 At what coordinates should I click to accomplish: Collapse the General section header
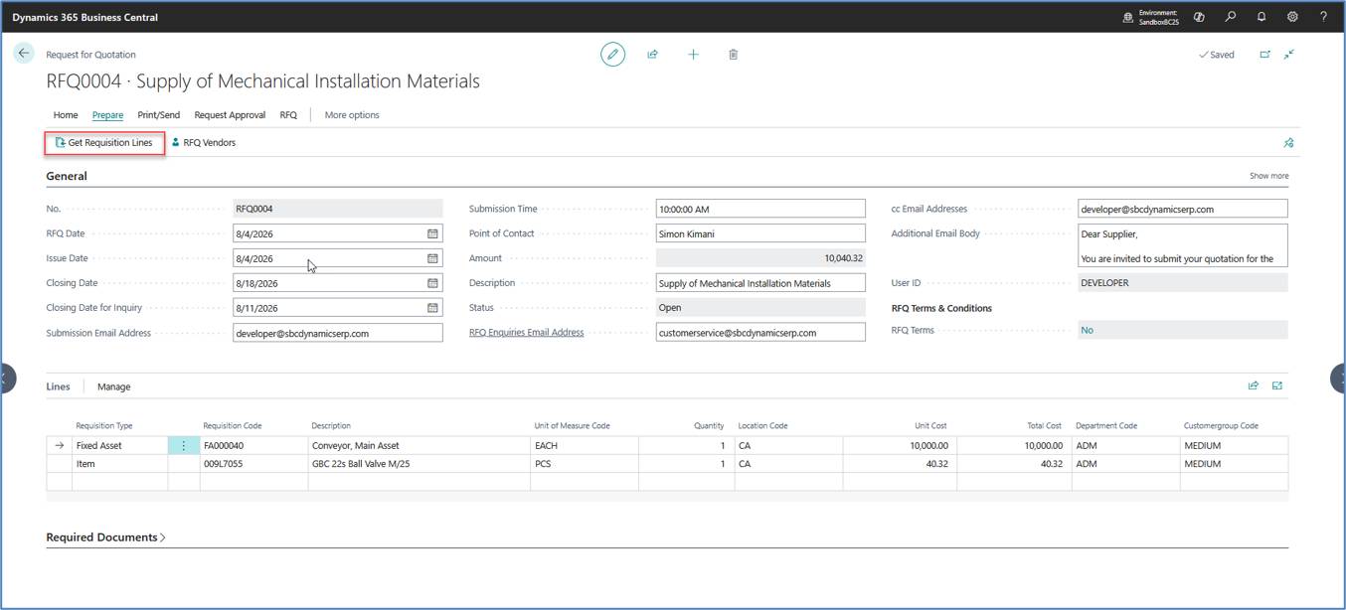(67, 176)
